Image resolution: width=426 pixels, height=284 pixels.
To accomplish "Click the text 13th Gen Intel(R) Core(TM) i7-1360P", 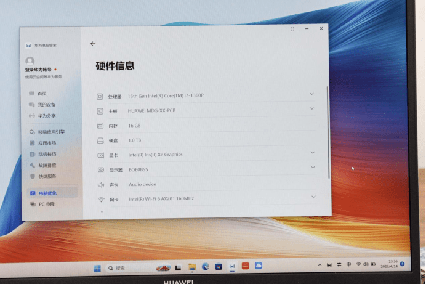I will [x=166, y=95].
